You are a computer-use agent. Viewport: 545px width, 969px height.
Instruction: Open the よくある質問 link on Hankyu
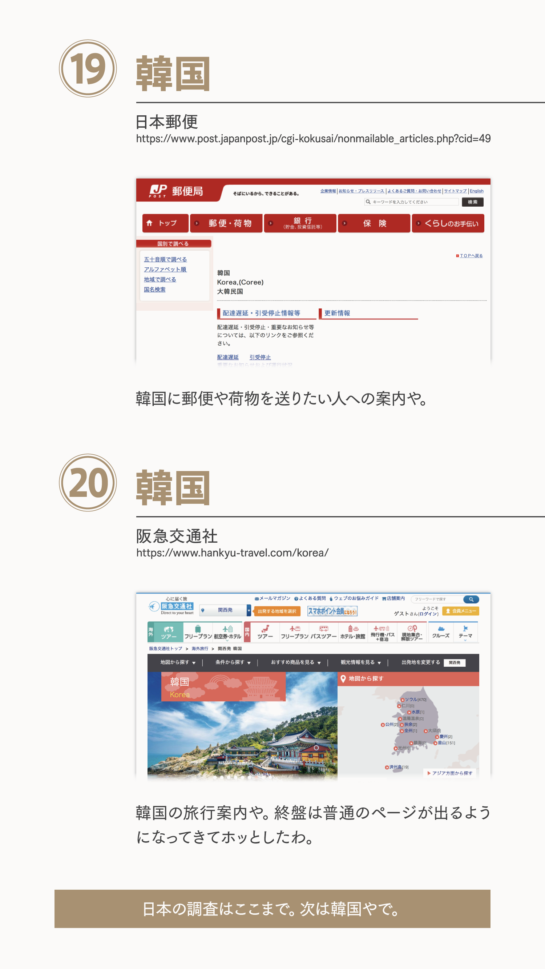click(x=310, y=598)
